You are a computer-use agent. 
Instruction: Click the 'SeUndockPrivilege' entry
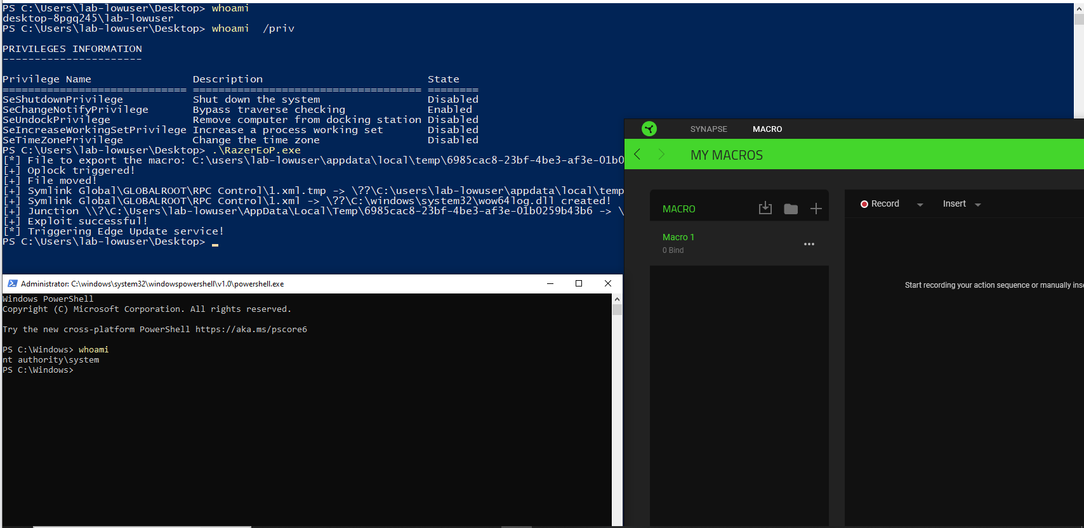coord(56,120)
